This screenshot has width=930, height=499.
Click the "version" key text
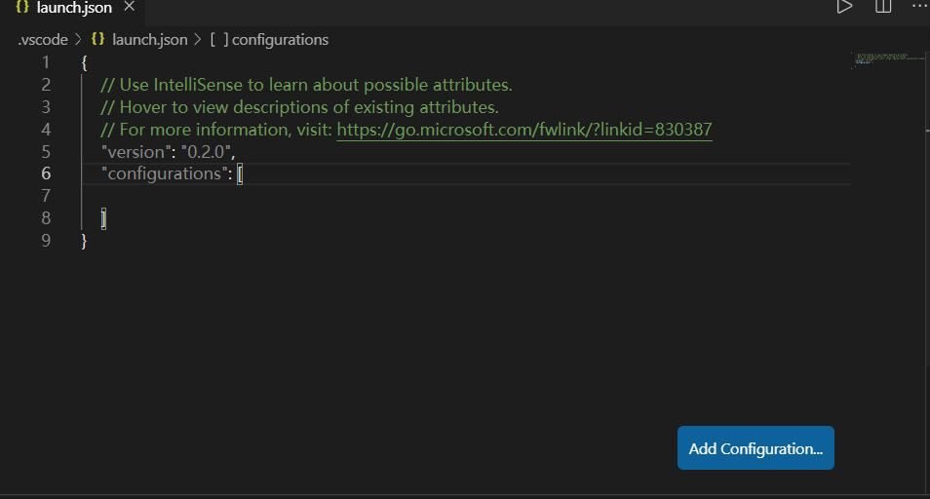pyautogui.click(x=133, y=152)
